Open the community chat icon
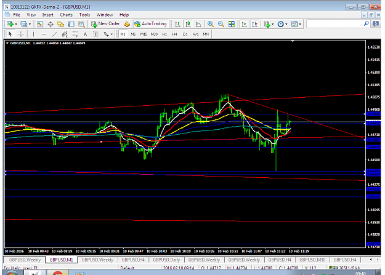Viewport: 385px width, 275px height. click(376, 24)
